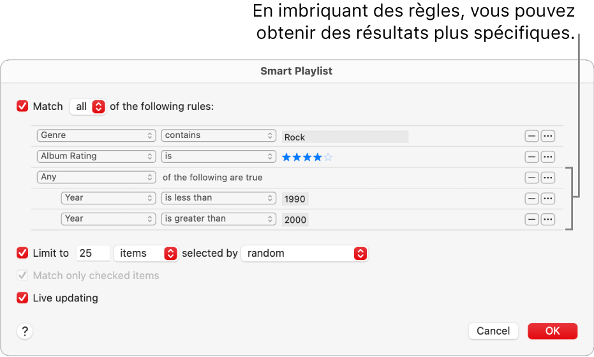Set Album Rating to five stars

329,157
